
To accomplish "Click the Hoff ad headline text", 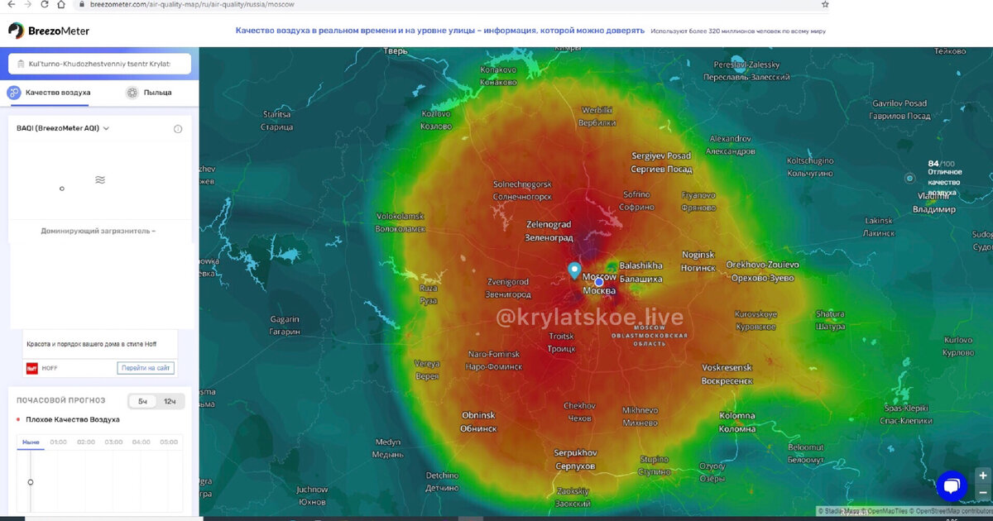I will pos(91,343).
